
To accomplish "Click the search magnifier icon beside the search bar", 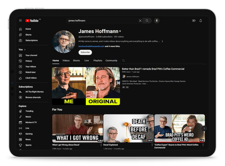I will (147, 21).
